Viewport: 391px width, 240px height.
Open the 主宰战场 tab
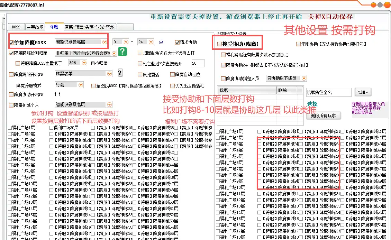click(x=35, y=27)
